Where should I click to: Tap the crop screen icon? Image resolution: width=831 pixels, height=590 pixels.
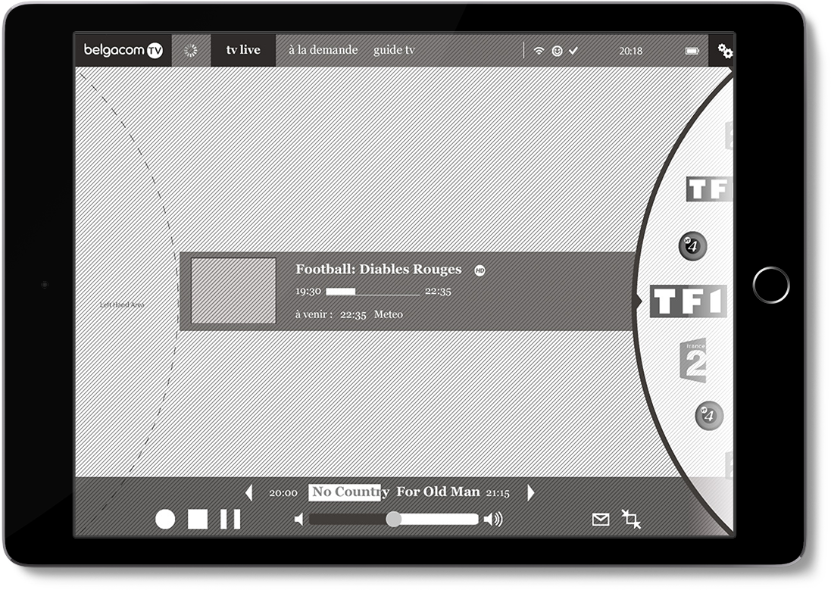(x=631, y=519)
